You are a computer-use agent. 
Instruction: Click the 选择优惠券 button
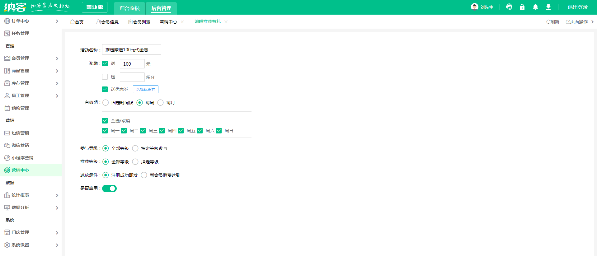coord(145,89)
